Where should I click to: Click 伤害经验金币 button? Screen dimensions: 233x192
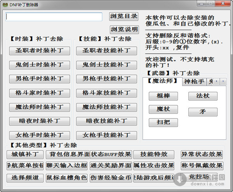[x=111, y=178]
